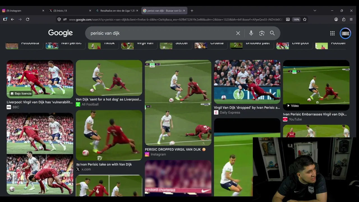Open the Ivan Perisic take on with Van Dijk link
359x202 pixels.
(104, 164)
